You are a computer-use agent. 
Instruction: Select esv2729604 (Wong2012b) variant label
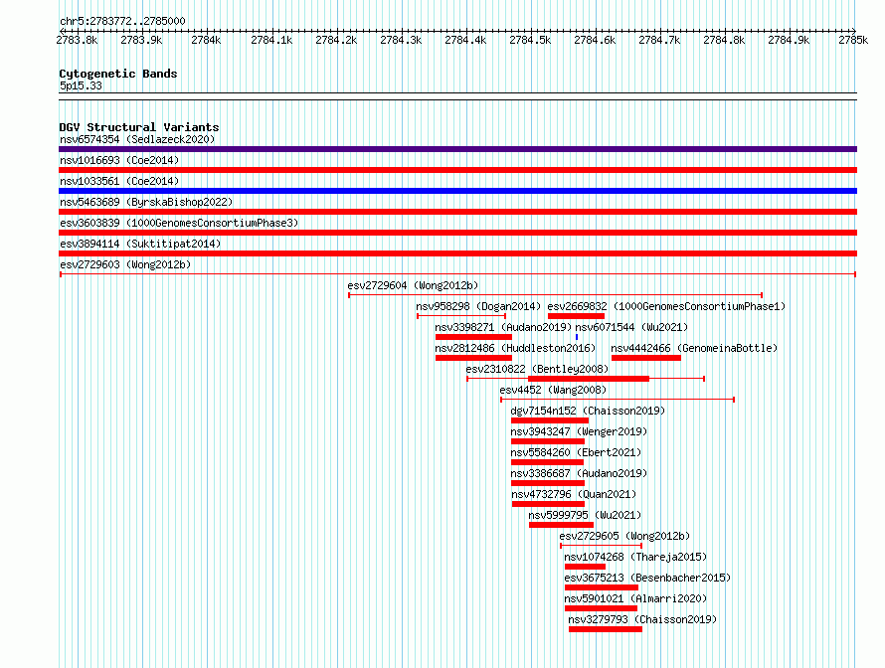pos(413,285)
